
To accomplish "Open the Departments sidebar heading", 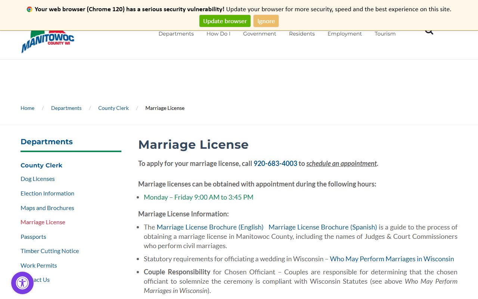I will [x=47, y=142].
